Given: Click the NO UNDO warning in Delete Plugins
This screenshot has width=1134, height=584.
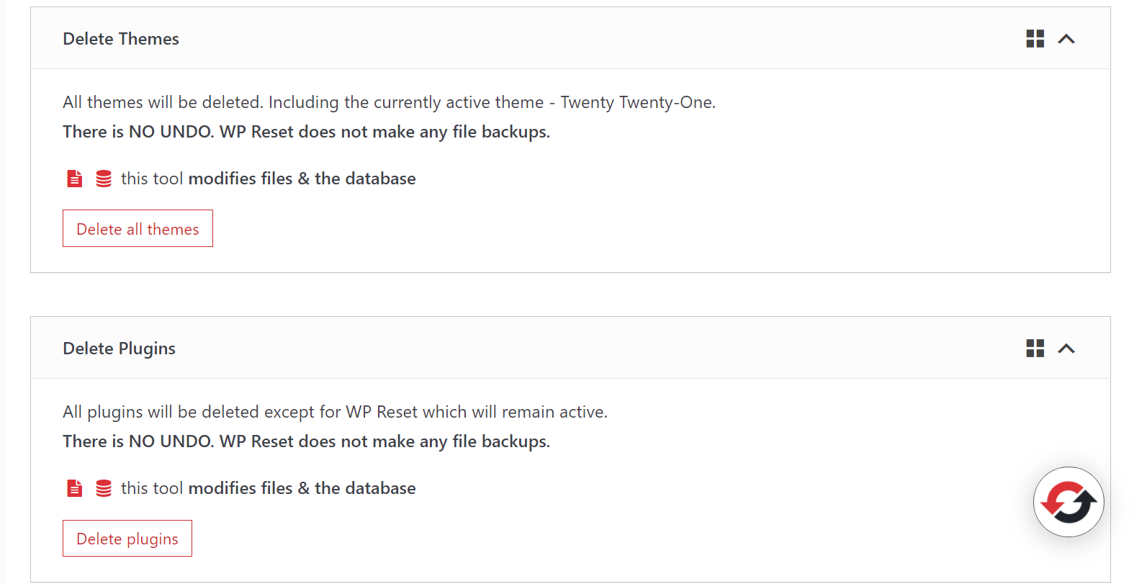Looking at the screenshot, I should pos(306,441).
